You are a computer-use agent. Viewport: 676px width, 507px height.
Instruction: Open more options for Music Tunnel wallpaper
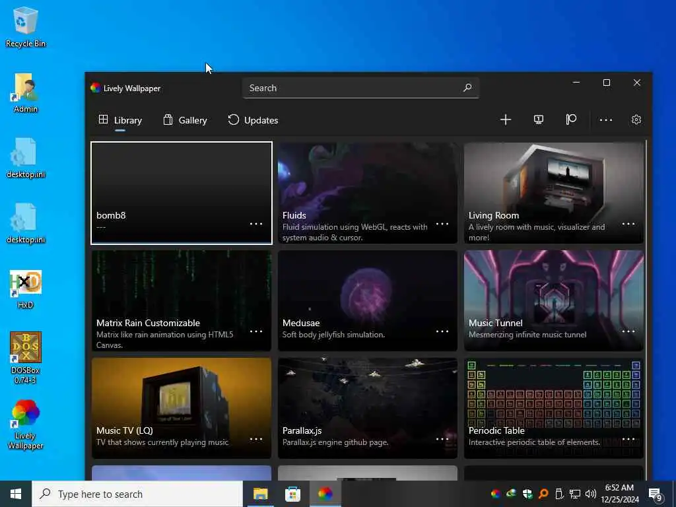(x=628, y=331)
